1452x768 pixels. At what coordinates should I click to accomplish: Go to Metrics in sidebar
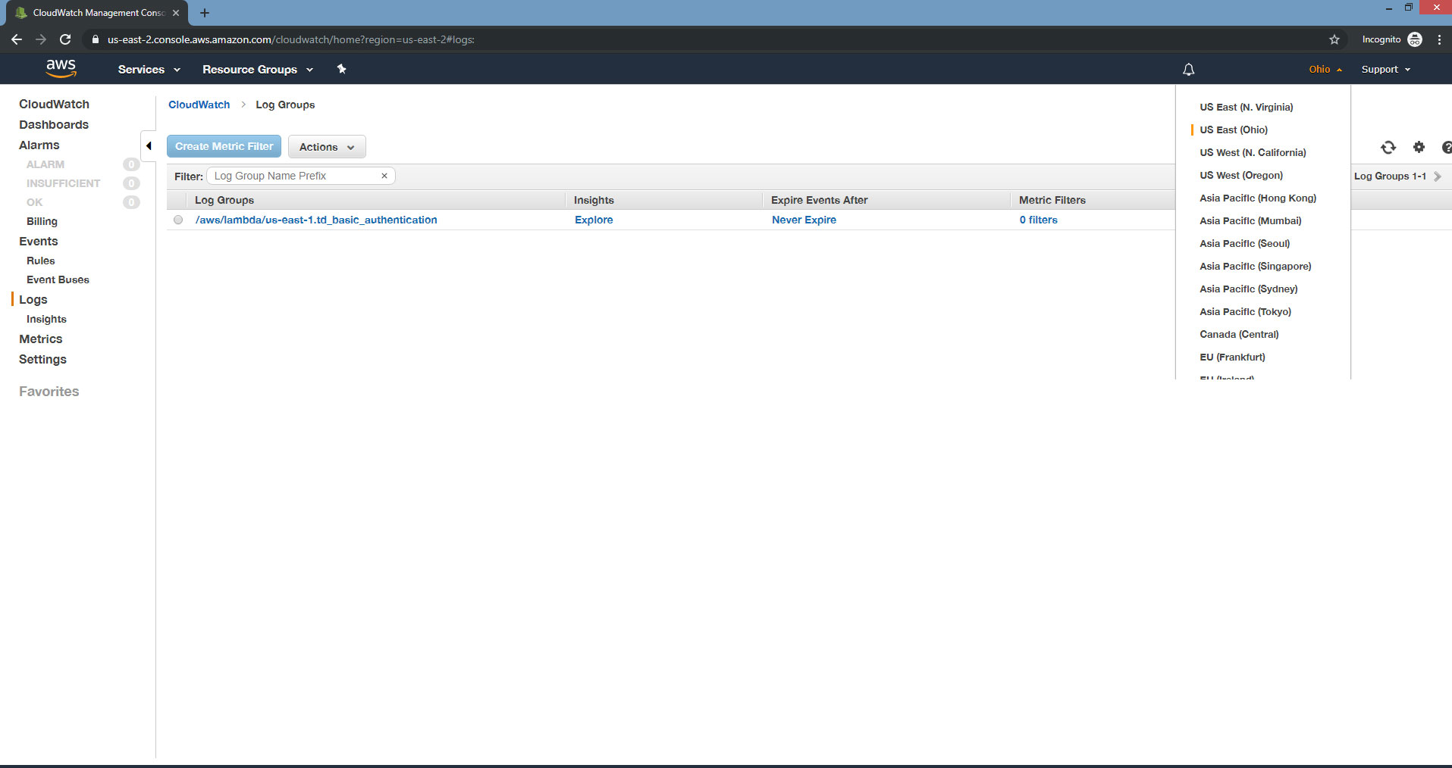click(40, 339)
